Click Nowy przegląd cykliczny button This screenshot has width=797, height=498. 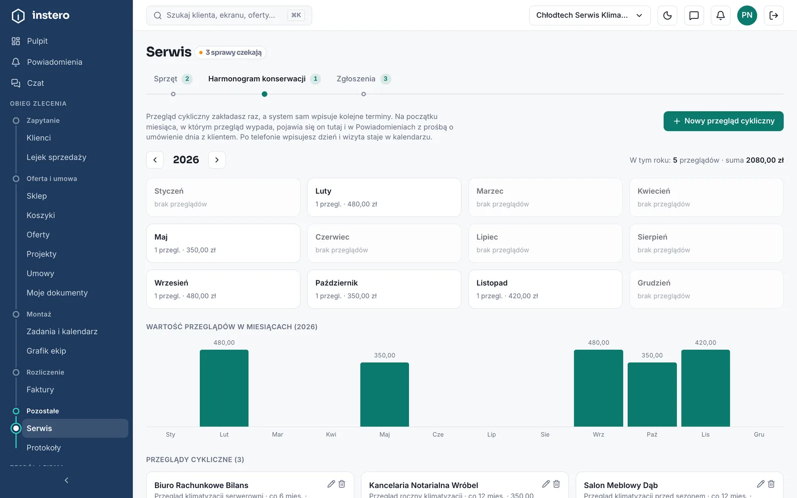coord(723,121)
